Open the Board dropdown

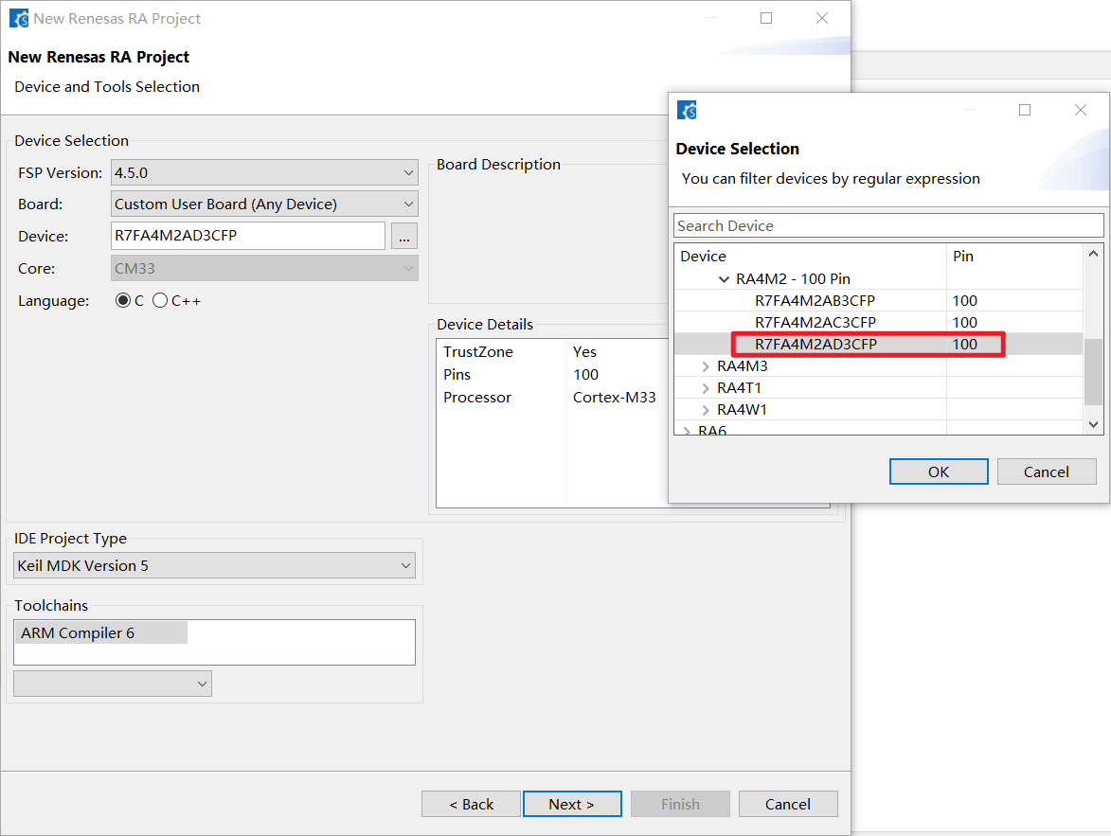coord(264,205)
